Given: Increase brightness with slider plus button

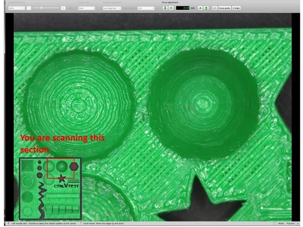Looking at the screenshot, I should (63, 8).
